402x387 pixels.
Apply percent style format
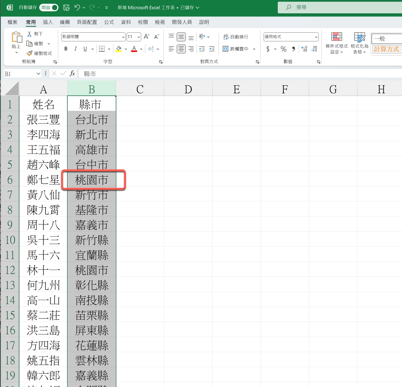283,49
